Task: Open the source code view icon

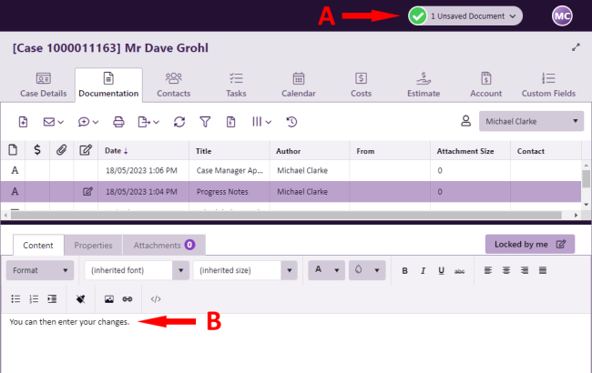Action: [x=156, y=298]
